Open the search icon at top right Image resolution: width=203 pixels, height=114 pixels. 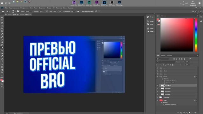[x=193, y=11]
